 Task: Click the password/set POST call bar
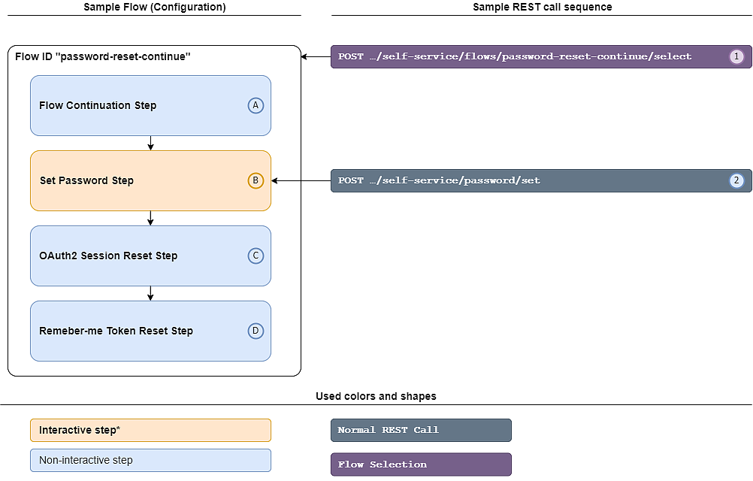[526, 180]
